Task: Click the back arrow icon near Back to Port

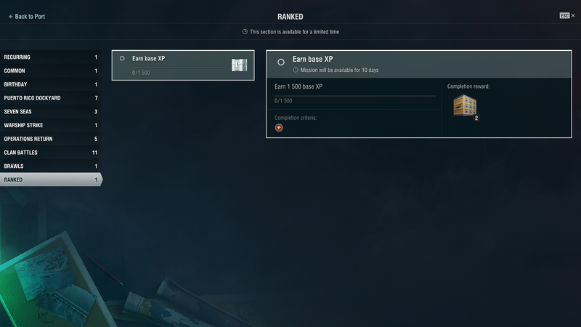Action: click(11, 17)
